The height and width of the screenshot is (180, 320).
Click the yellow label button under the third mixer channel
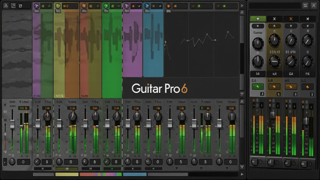pos(67,169)
